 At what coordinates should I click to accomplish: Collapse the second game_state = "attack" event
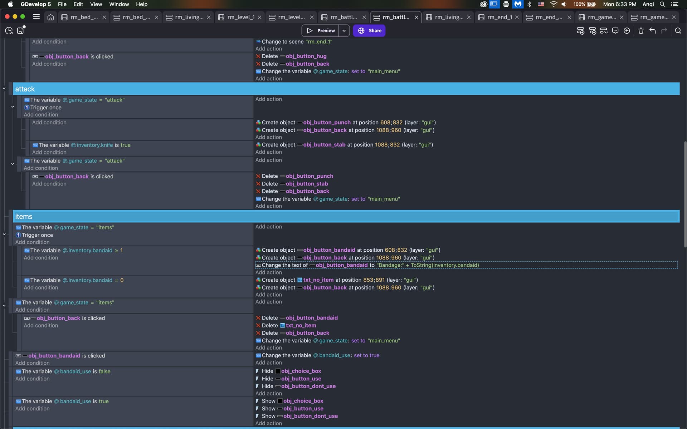pos(13,164)
